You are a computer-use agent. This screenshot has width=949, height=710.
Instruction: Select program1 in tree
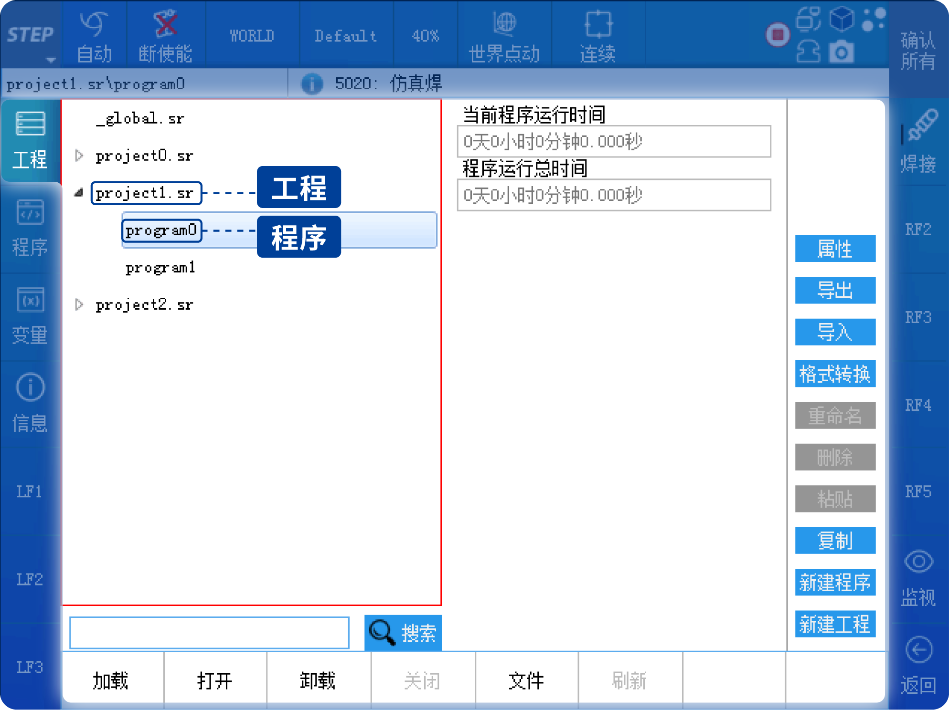coord(160,268)
